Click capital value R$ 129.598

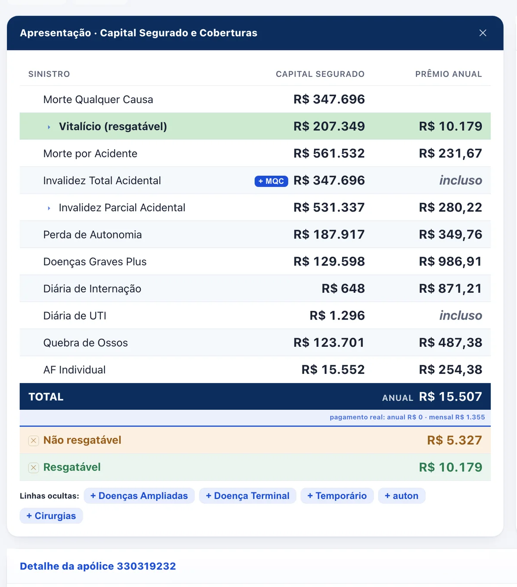[329, 262]
